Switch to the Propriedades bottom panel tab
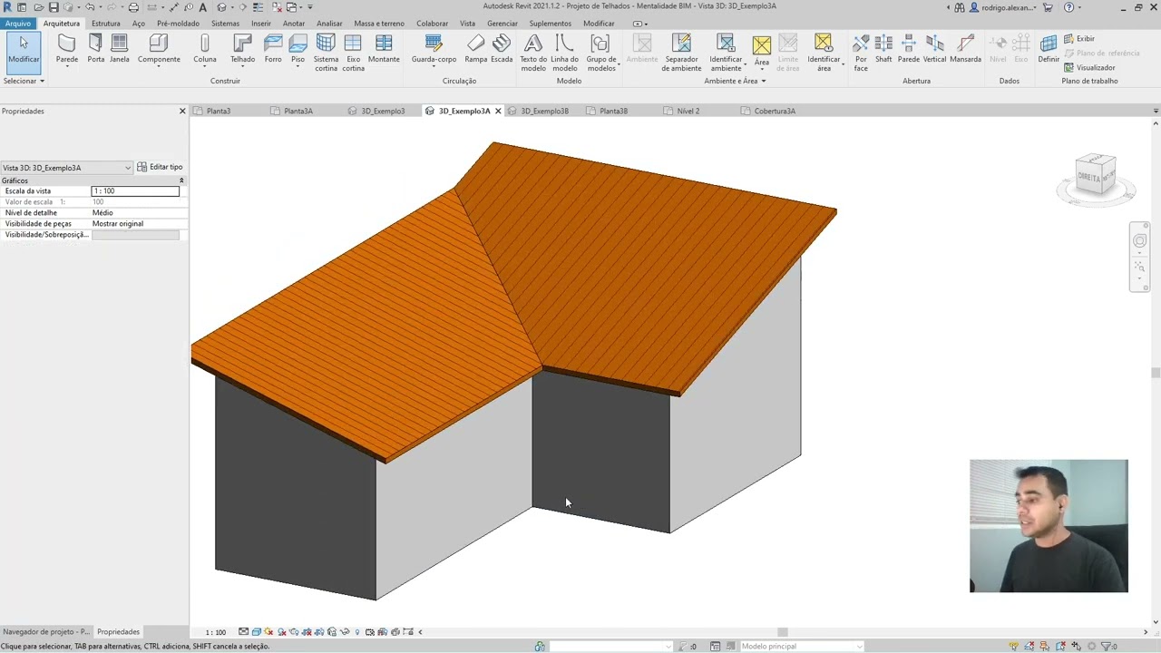The image size is (1161, 653). [x=118, y=631]
